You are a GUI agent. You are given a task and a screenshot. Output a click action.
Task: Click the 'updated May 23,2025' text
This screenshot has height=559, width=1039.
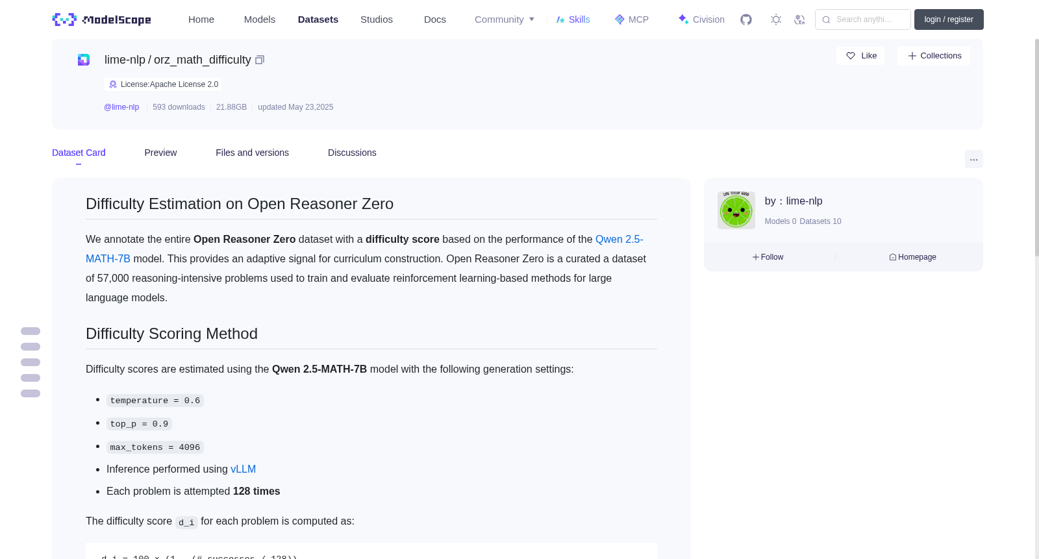point(295,107)
